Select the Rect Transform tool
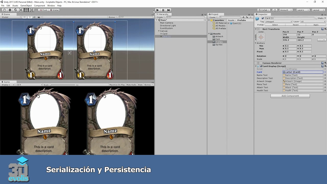The image size is (327, 184). point(26,10)
